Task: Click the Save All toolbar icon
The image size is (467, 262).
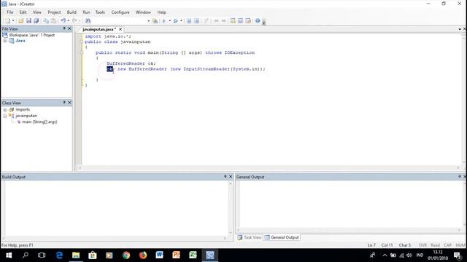Action: tap(36, 21)
